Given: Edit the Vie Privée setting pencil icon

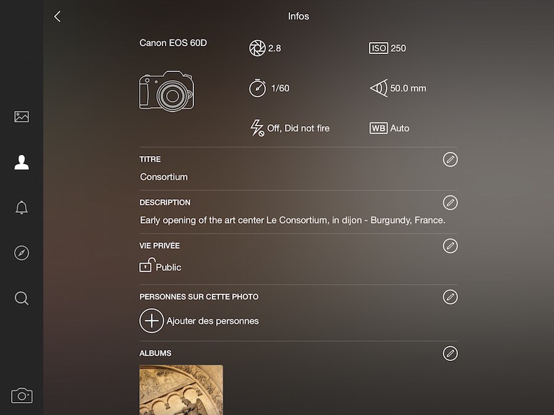Looking at the screenshot, I should tap(450, 245).
